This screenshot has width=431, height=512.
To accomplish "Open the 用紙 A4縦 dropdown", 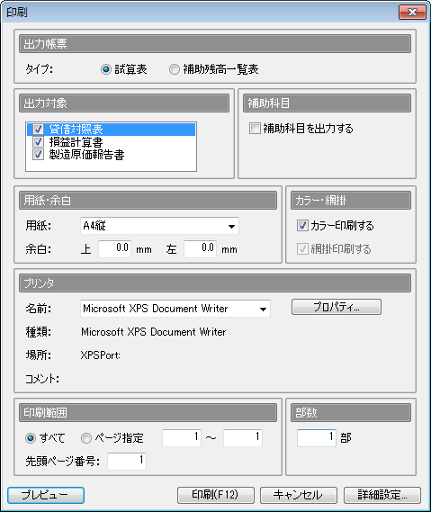I will pos(159,226).
